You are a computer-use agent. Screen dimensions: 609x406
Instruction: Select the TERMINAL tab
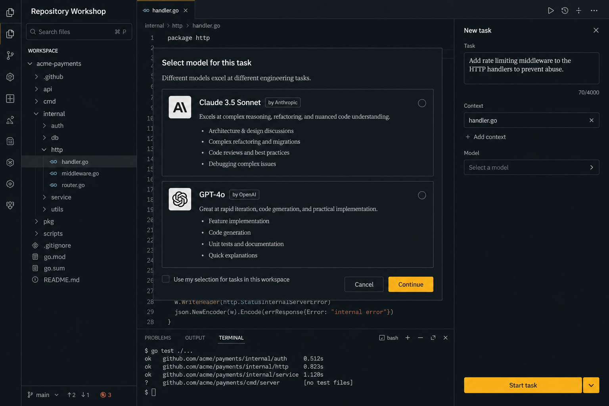coord(231,338)
